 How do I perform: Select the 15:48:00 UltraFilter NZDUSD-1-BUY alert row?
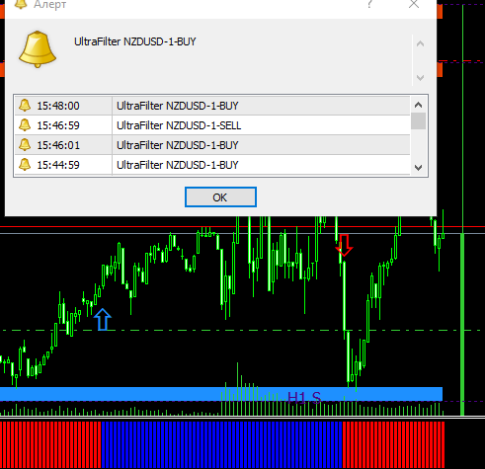tap(212, 106)
